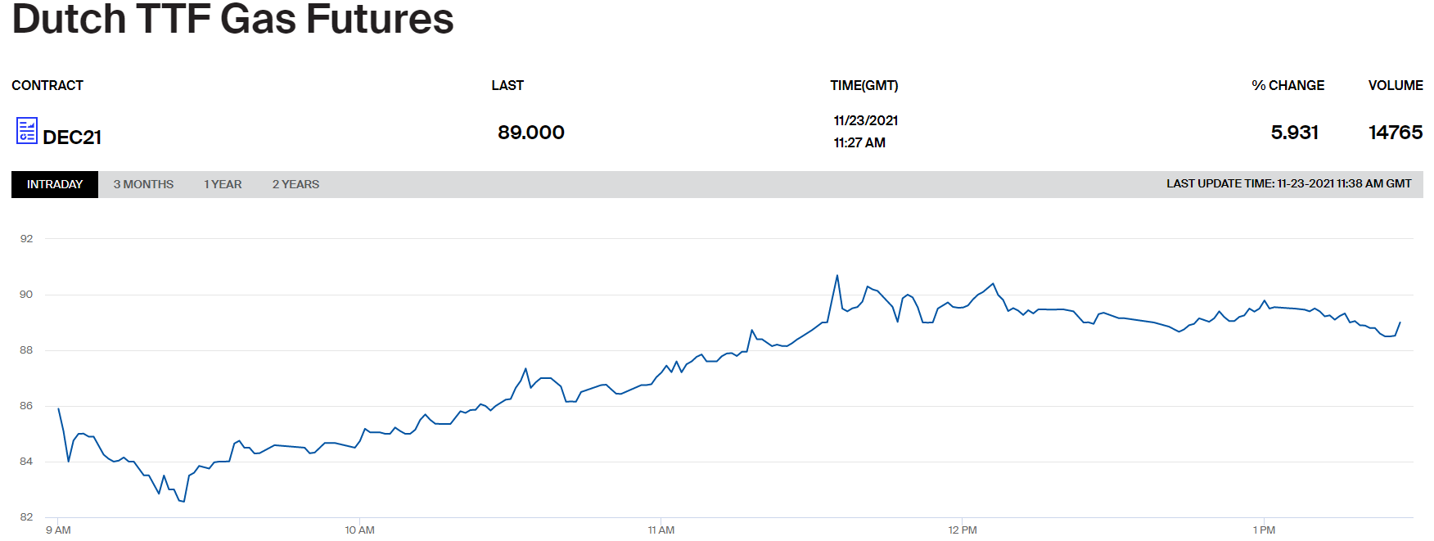This screenshot has width=1434, height=541.
Task: Click the 12 PM time axis label
Action: coord(963,530)
